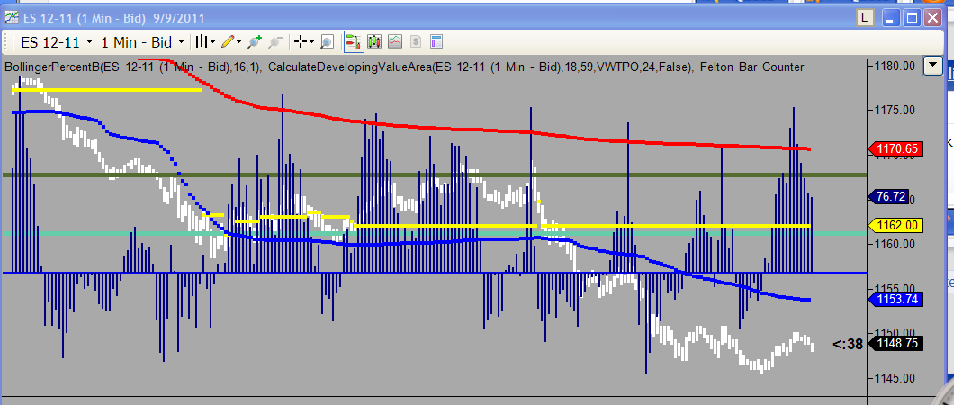Screen dimensions: 954x405
Task: Click the zoom in magnifier with plus
Action: [x=255, y=42]
